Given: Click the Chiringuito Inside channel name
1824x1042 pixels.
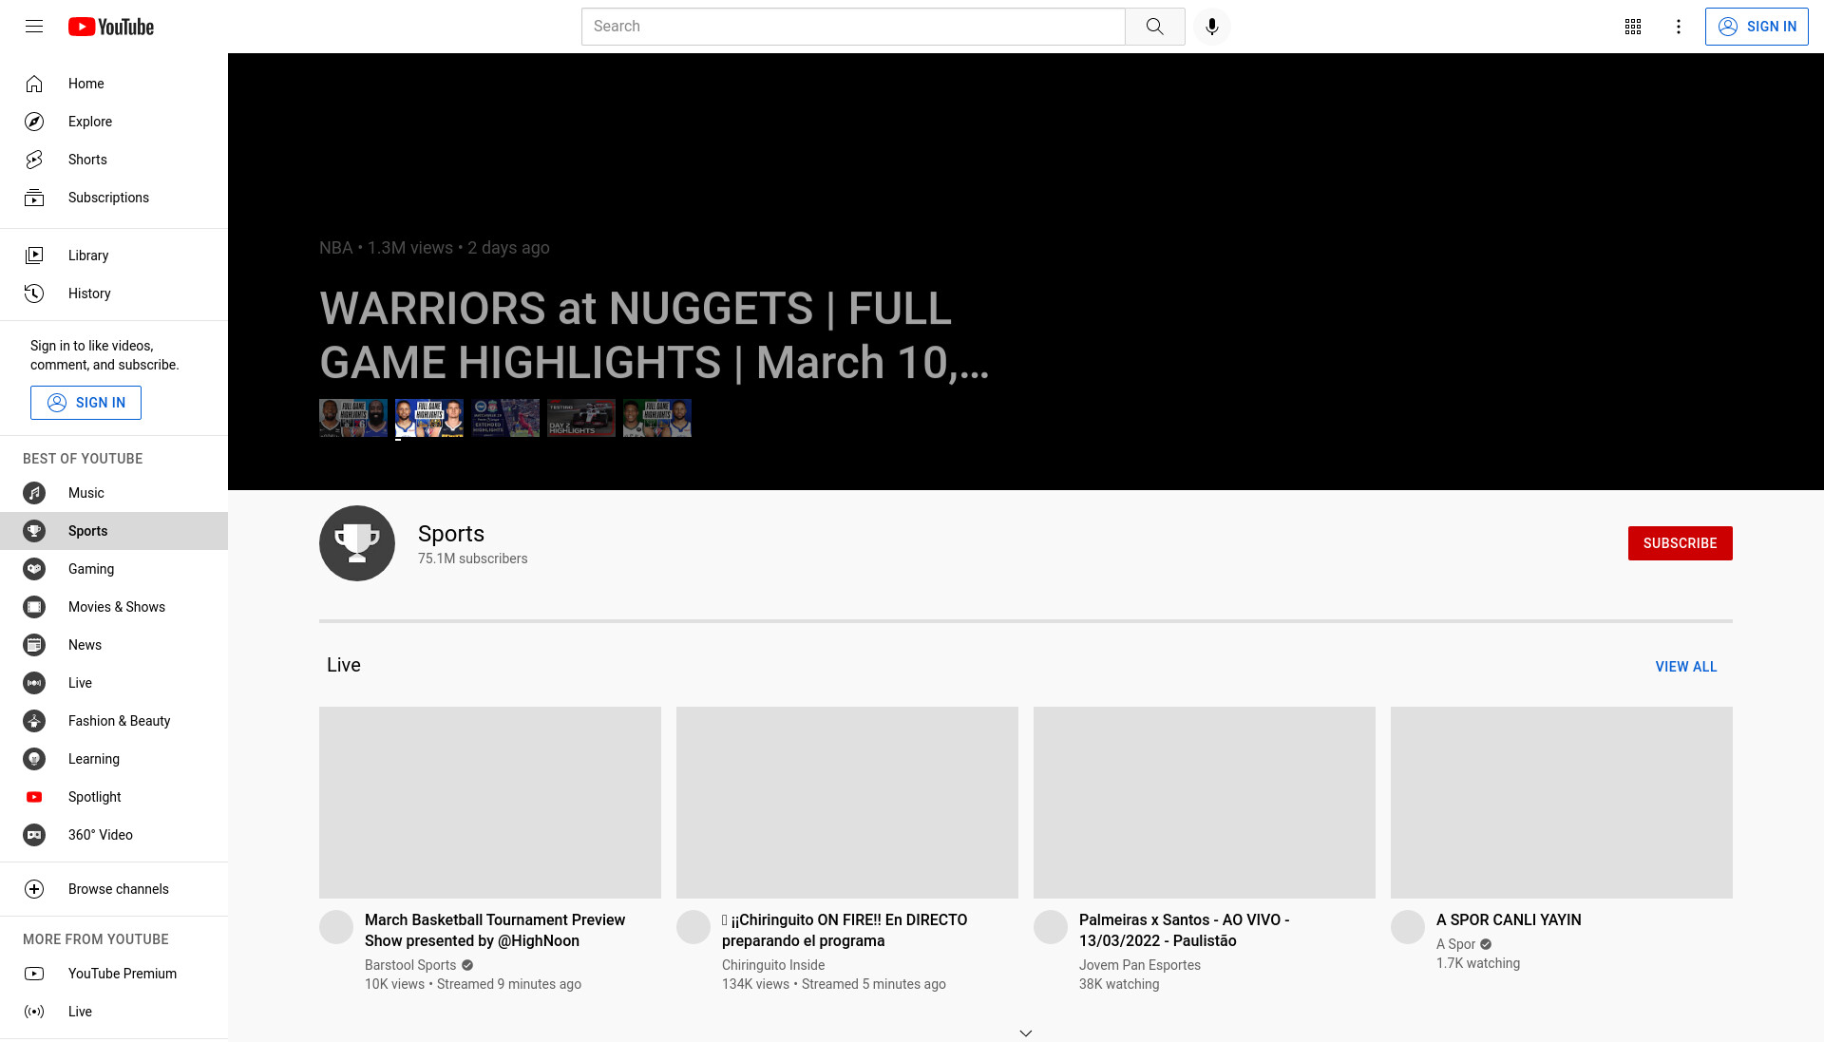Looking at the screenshot, I should click(x=773, y=965).
